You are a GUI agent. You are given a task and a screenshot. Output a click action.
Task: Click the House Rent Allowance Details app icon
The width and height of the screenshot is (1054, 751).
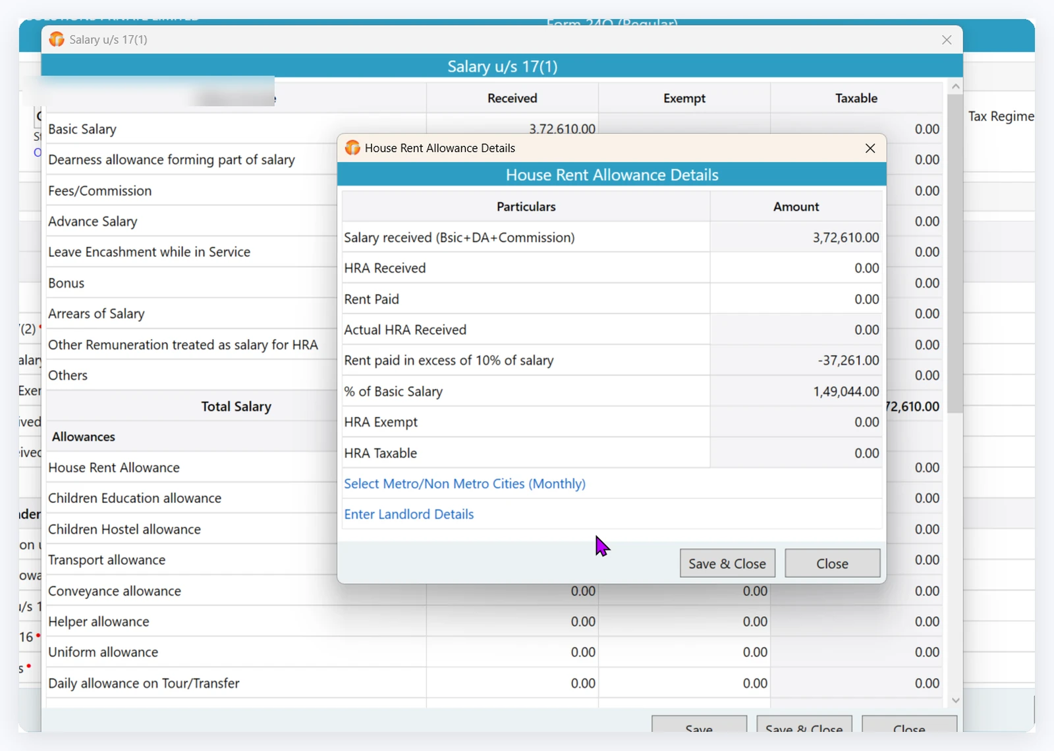point(352,148)
